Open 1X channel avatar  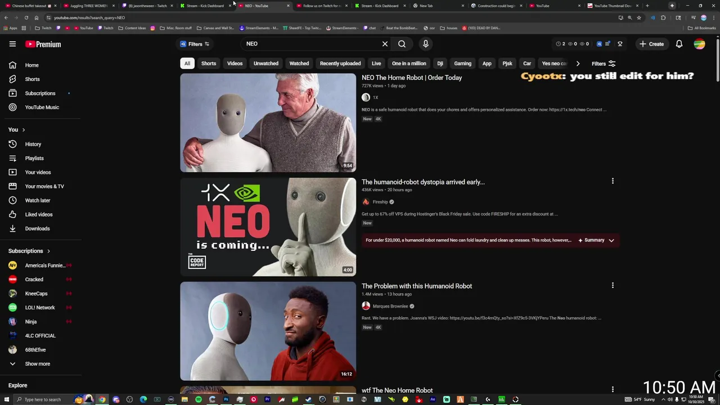366,97
